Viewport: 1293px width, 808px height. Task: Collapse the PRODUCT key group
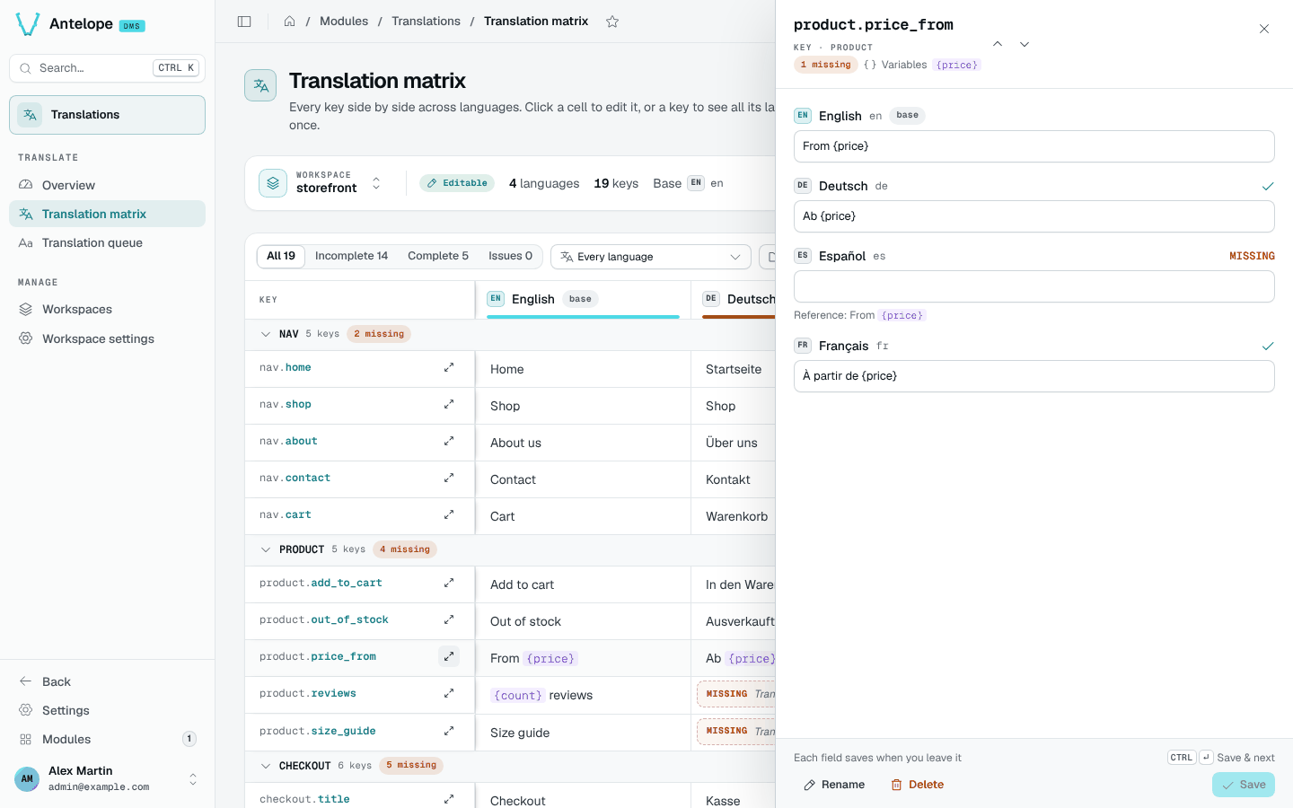point(266,549)
